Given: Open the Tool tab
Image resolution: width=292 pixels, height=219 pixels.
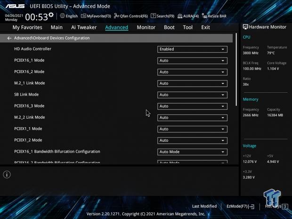Looking at the screenshot, I should (188, 27).
